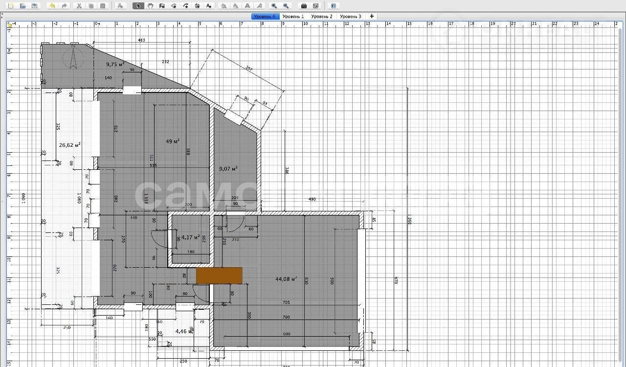Screen dimensions: 626x367
Task: Select the brown rectangle in the plan
Action: tap(219, 275)
